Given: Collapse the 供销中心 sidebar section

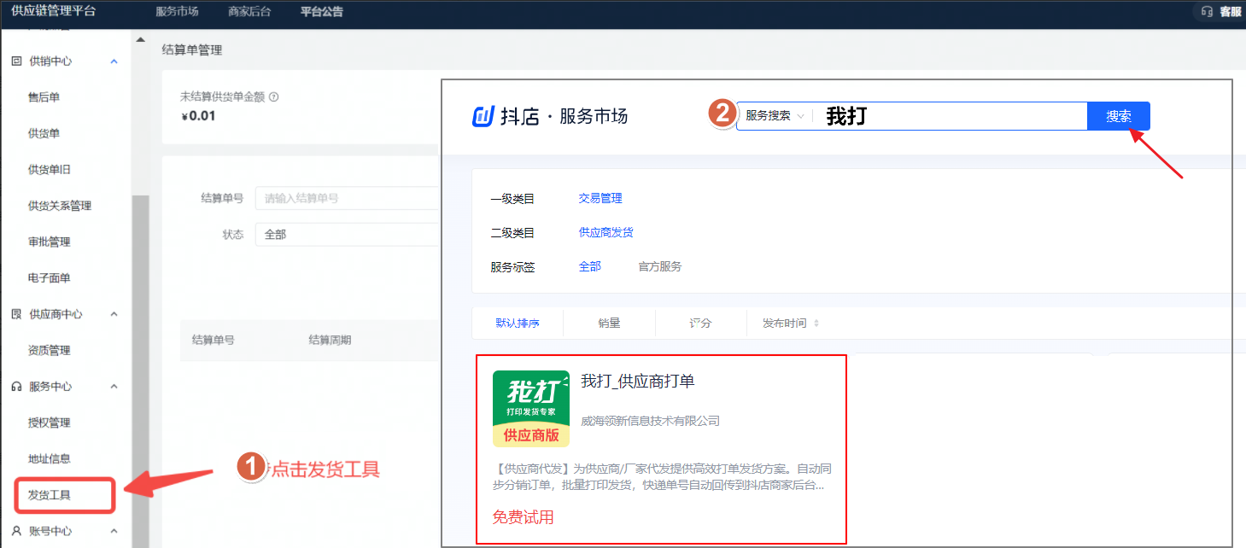Looking at the screenshot, I should 114,61.
